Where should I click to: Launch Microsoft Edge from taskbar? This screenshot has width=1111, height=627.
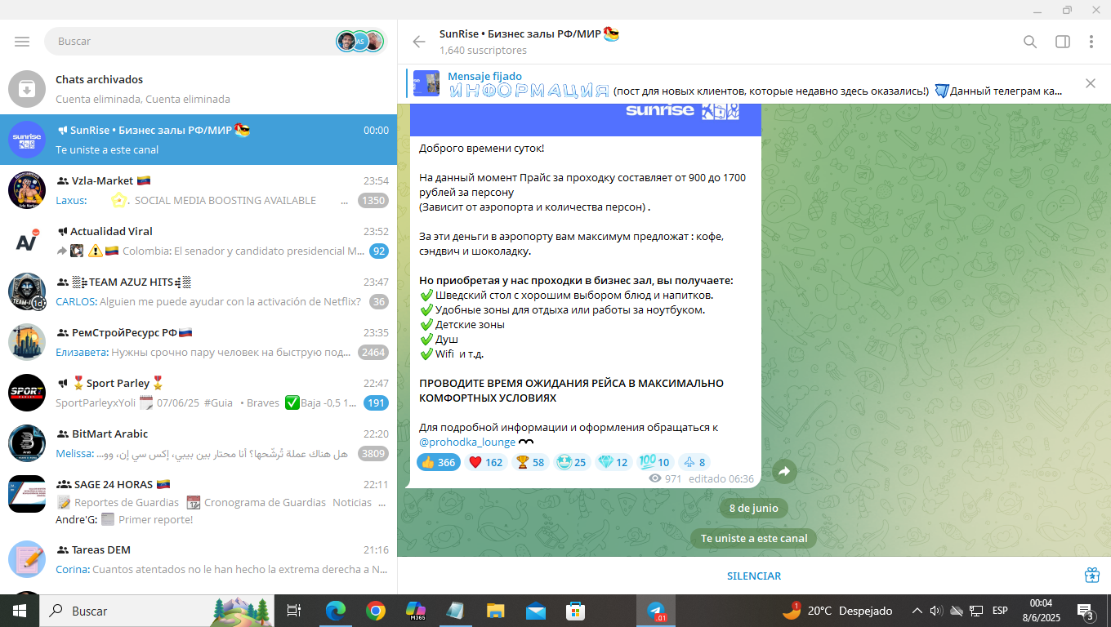(336, 611)
